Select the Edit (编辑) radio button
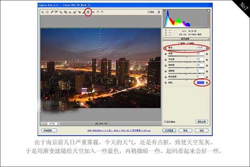The height and width of the screenshot is (167, 250). pyautogui.click(x=189, y=43)
